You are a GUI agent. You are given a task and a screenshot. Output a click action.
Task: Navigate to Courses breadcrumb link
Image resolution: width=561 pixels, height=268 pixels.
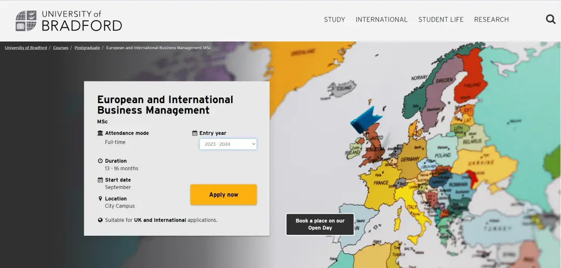(61, 48)
